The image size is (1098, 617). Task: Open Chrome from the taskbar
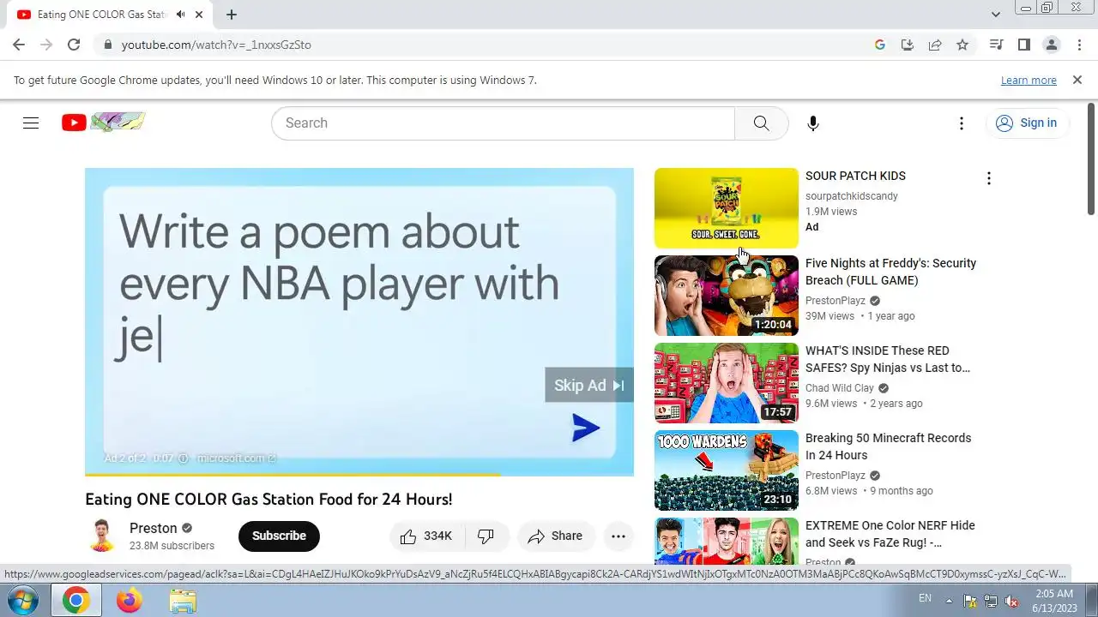76,601
